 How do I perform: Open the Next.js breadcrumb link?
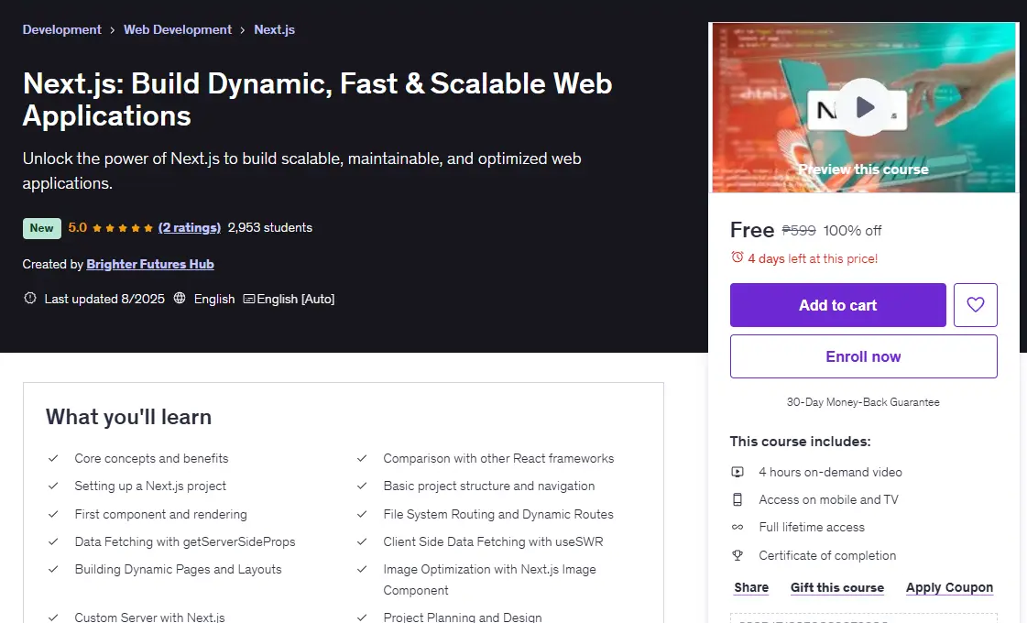click(275, 29)
